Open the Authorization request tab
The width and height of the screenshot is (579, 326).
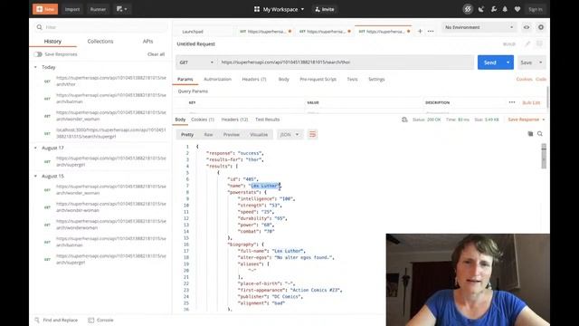217,79
